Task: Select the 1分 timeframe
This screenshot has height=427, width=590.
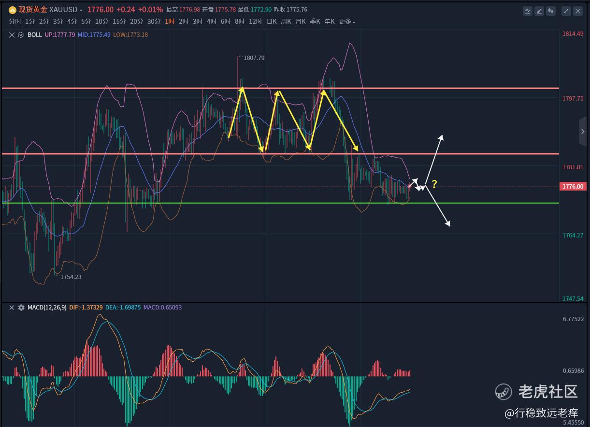Action: tap(30, 22)
